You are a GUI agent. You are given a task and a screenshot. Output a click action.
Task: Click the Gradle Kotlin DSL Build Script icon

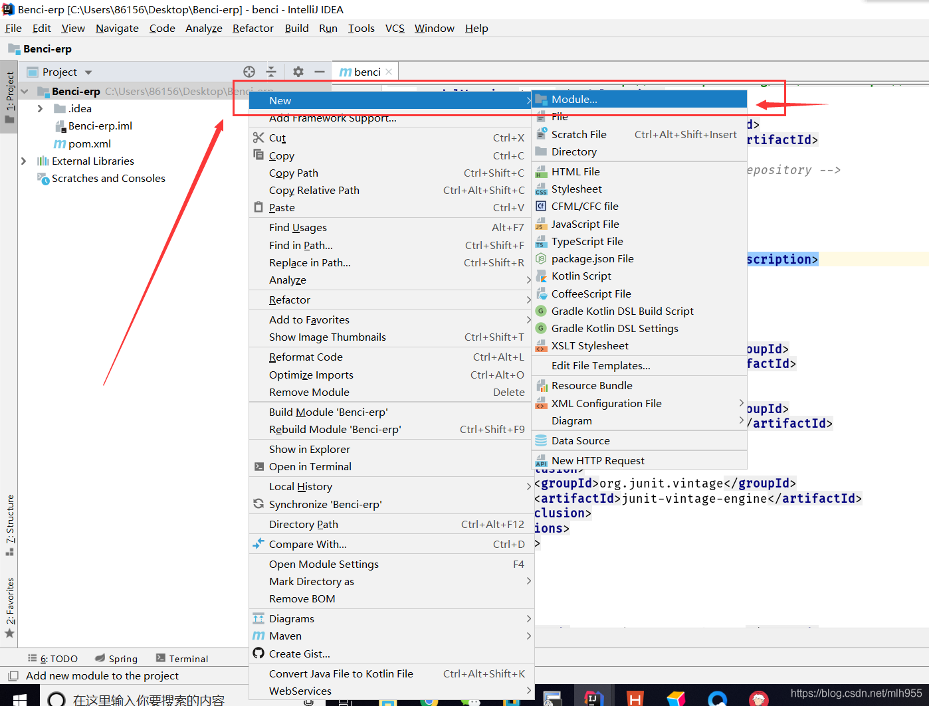(x=541, y=311)
